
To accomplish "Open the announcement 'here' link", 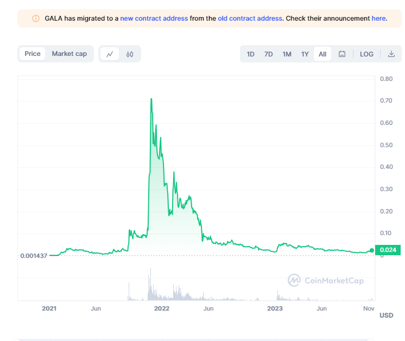I will pyautogui.click(x=378, y=18).
